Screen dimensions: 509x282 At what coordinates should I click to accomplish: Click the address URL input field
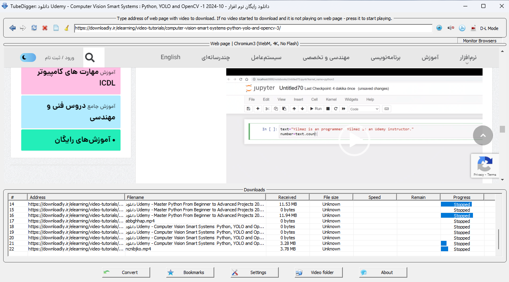click(x=253, y=28)
